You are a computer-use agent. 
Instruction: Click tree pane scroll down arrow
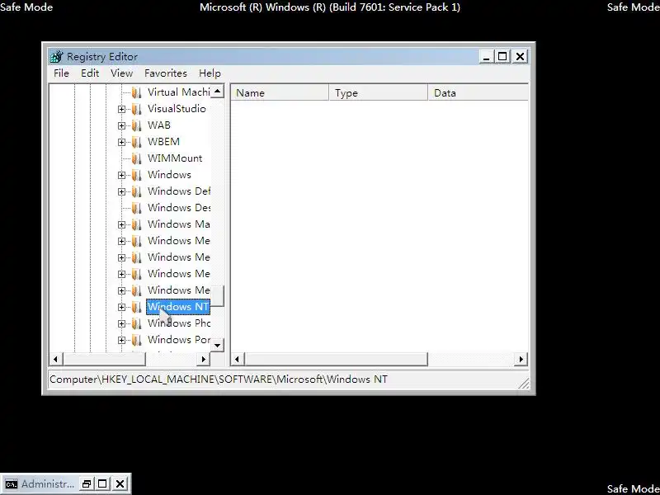coord(217,346)
